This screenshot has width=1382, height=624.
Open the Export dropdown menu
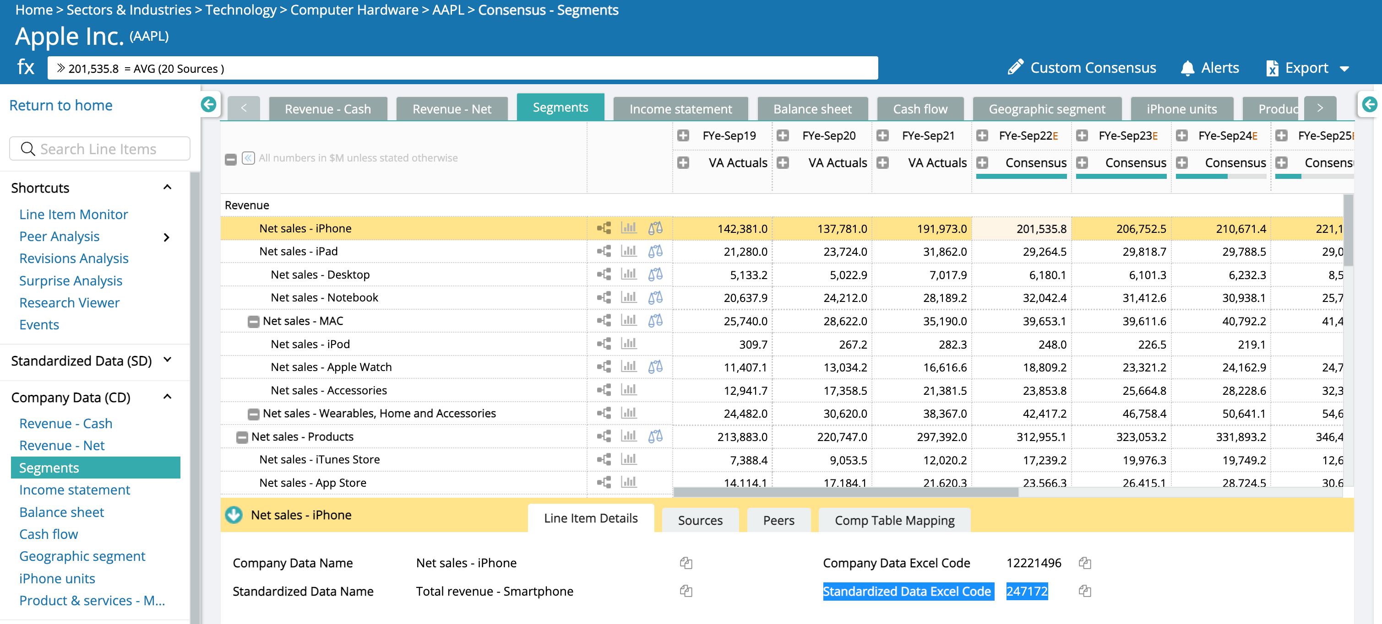coord(1344,68)
